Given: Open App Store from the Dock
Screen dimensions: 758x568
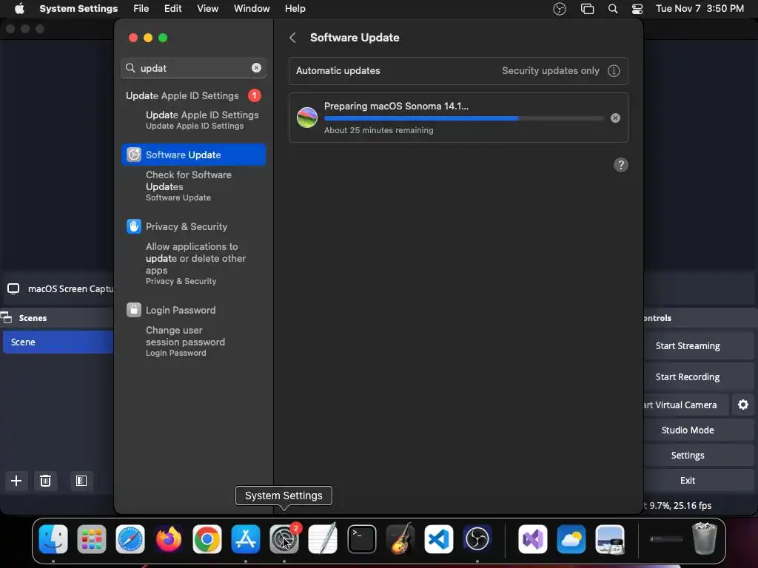Looking at the screenshot, I should 246,539.
